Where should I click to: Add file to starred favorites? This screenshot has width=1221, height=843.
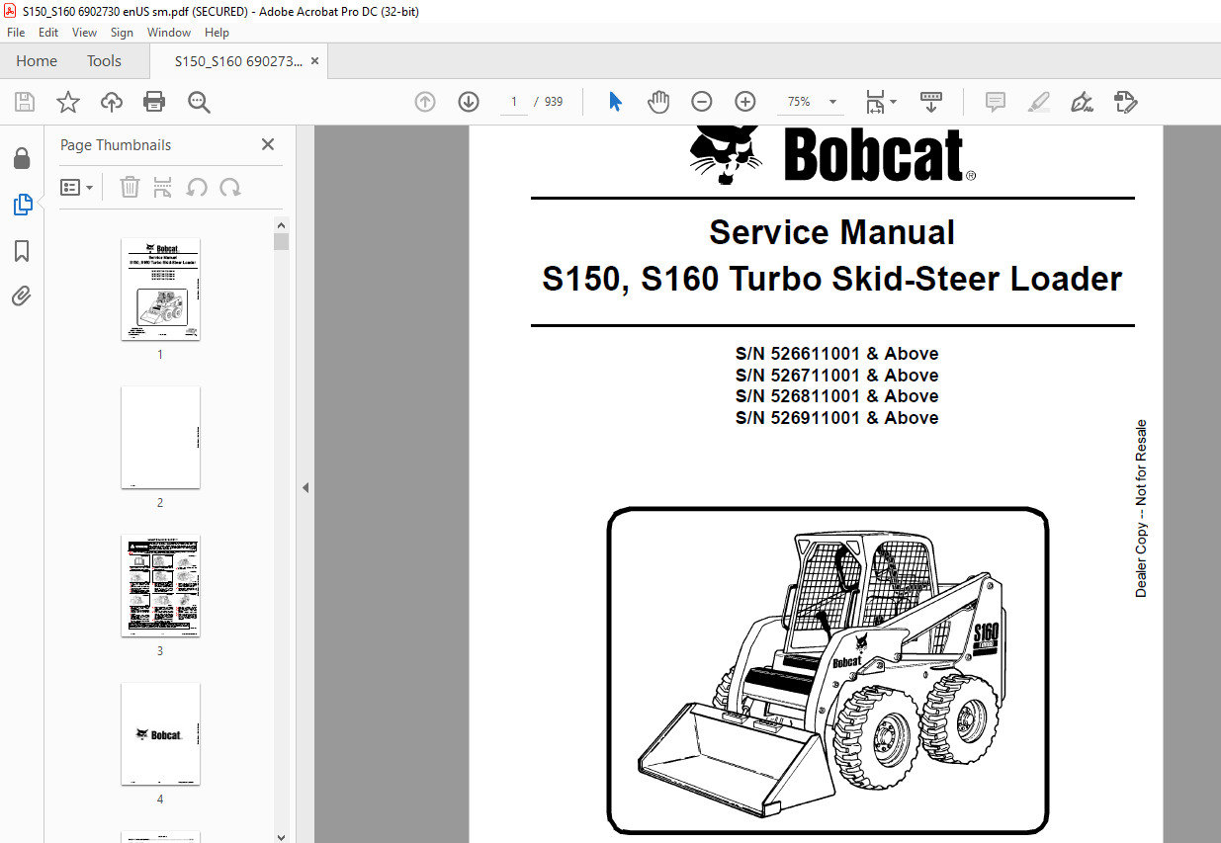pos(68,102)
